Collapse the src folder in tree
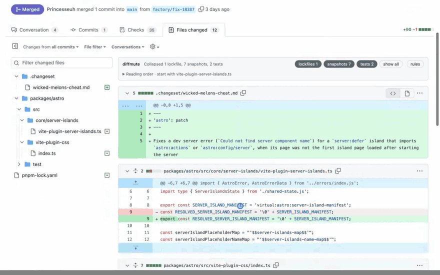The height and width of the screenshot is (275, 440). pyautogui.click(x=19, y=109)
